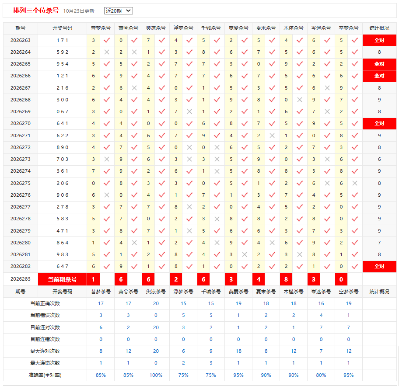The height and width of the screenshot is (386, 399).
Task: Select the red kill number 4 under 夏末杀号
Action: pyautogui.click(x=259, y=279)
